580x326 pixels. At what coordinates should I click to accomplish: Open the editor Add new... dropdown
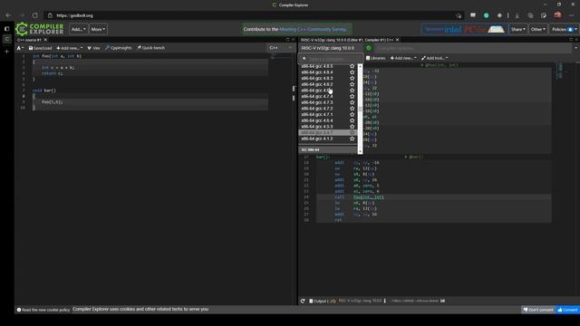(x=69, y=48)
